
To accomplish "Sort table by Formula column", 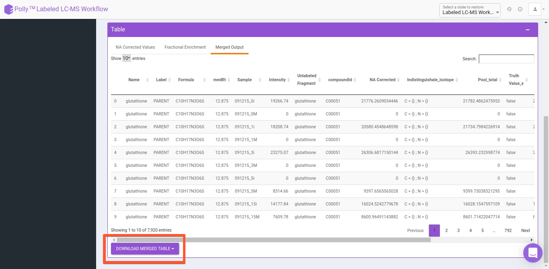I will [x=205, y=80].
